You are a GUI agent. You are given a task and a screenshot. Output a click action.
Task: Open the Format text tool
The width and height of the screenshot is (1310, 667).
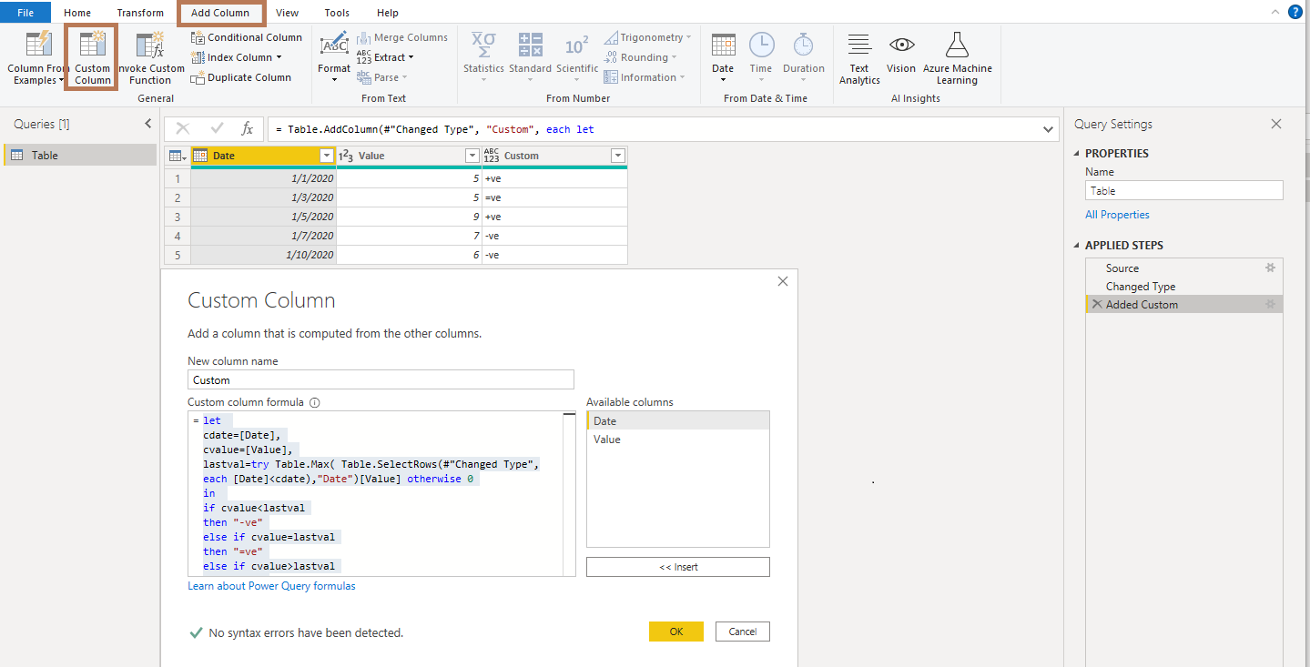pyautogui.click(x=334, y=56)
